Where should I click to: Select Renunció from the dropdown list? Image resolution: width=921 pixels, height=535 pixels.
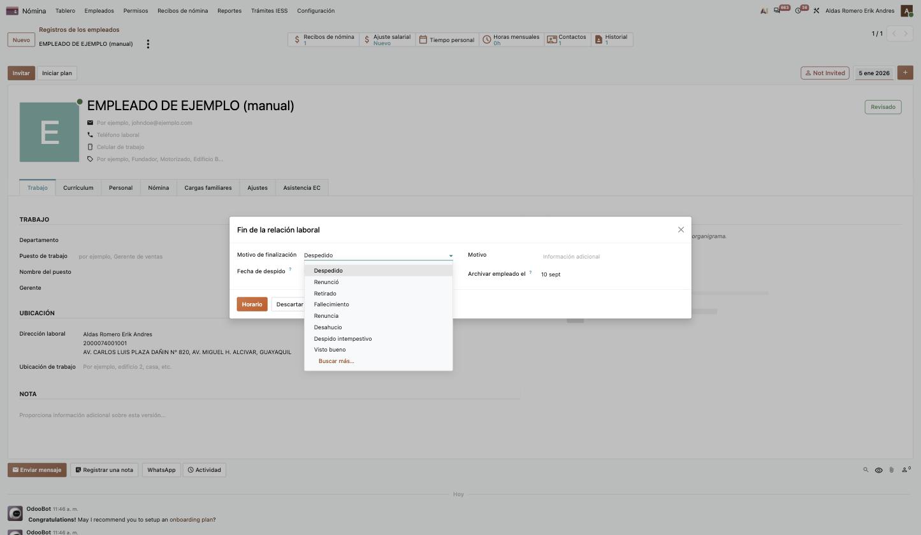tap(379, 282)
